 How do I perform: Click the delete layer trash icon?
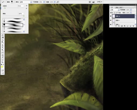click(133, 26)
